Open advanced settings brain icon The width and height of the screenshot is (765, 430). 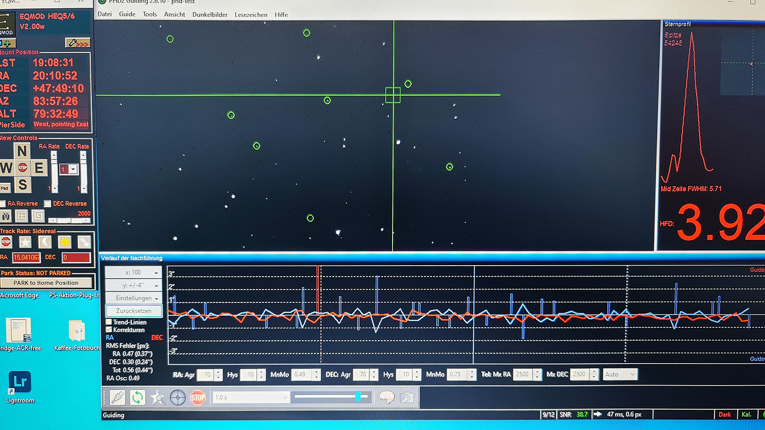(387, 397)
